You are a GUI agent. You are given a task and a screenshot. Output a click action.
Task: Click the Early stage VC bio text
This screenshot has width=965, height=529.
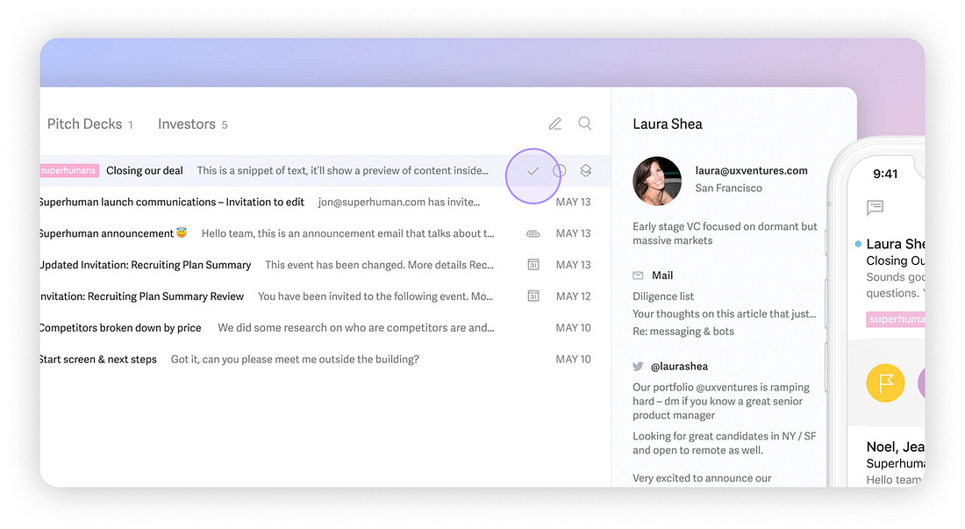725,233
